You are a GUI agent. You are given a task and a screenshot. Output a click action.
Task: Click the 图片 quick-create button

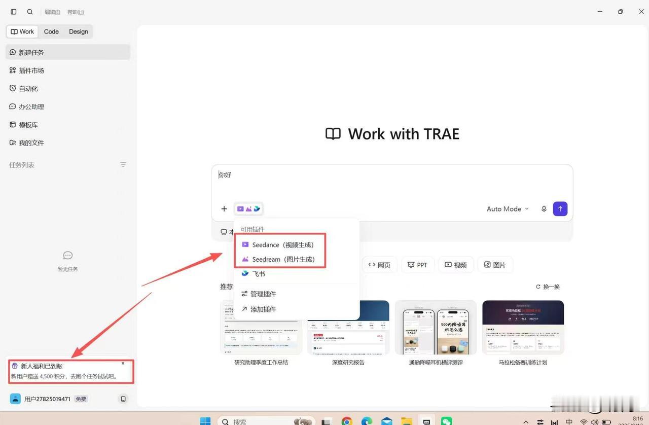click(x=495, y=265)
